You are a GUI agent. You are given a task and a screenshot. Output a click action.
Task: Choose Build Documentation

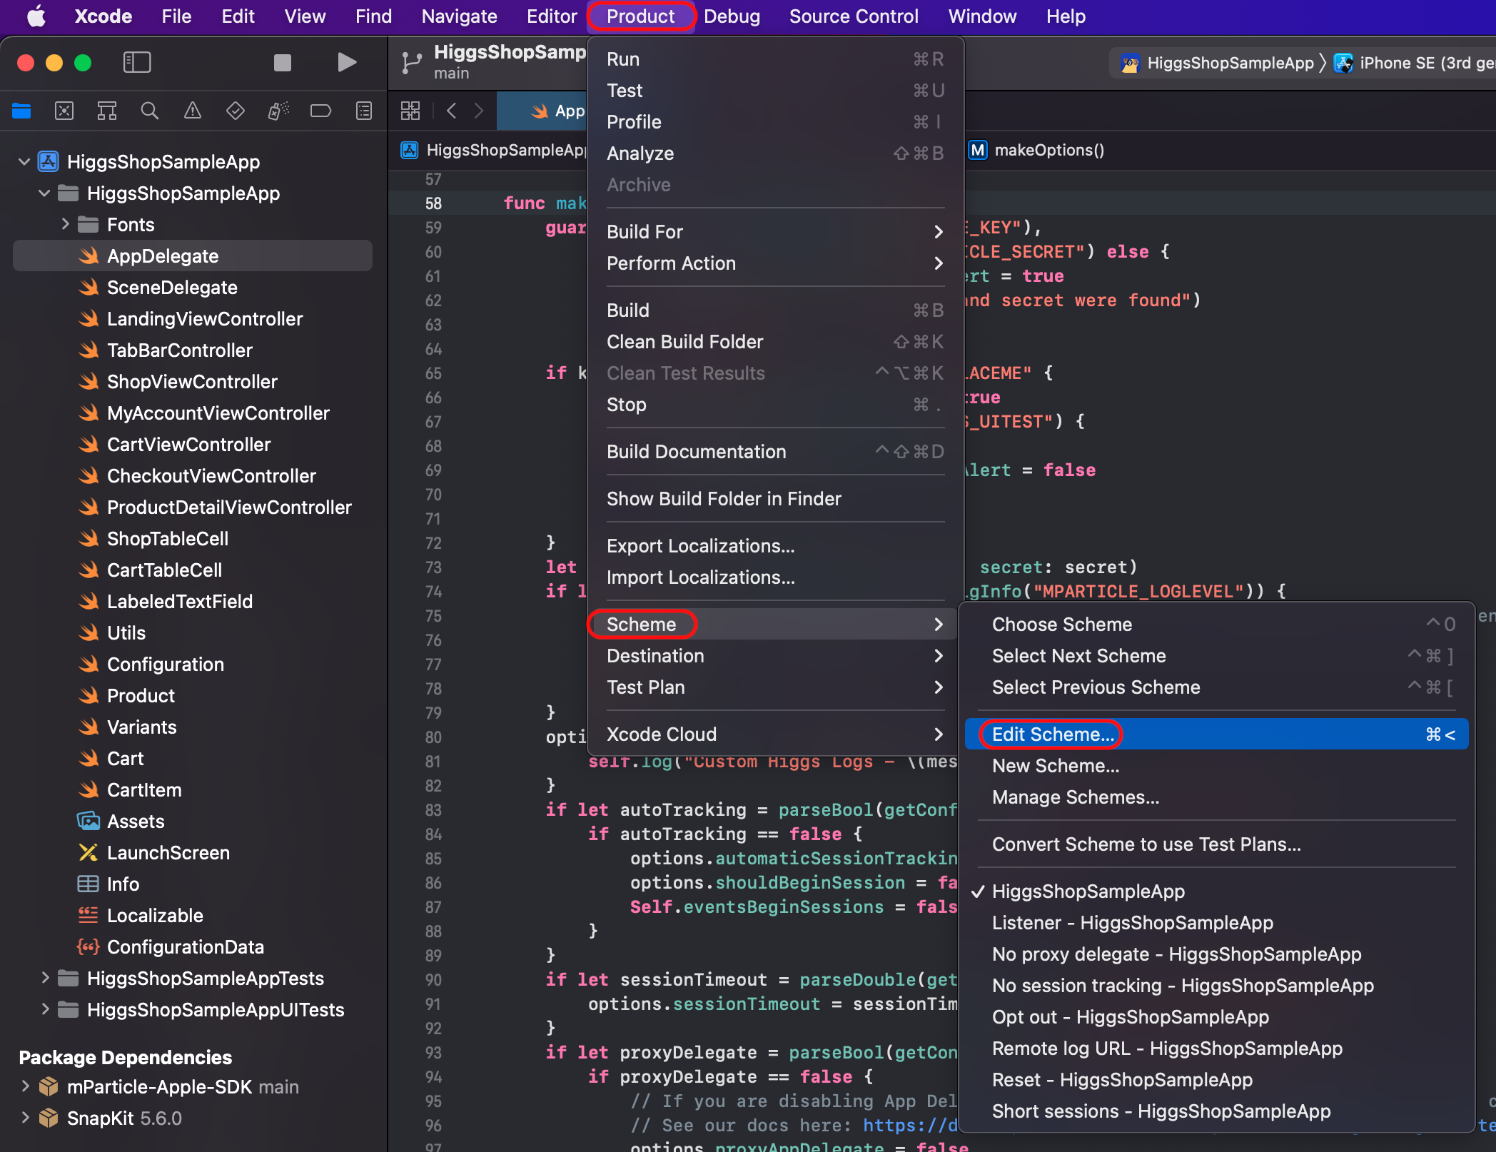tap(776, 452)
